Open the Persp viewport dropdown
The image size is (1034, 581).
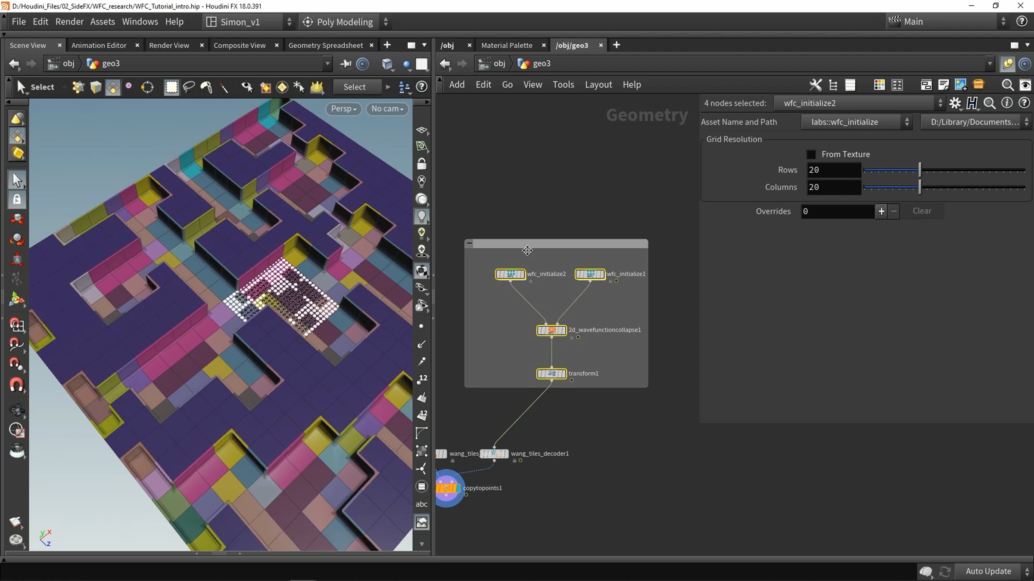point(344,109)
